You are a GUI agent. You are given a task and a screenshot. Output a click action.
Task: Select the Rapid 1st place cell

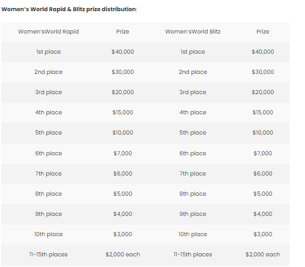(48, 52)
